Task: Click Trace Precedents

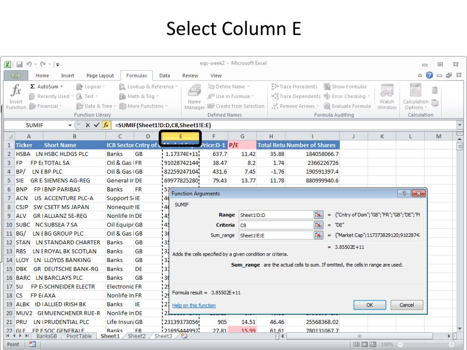Action: [x=294, y=87]
